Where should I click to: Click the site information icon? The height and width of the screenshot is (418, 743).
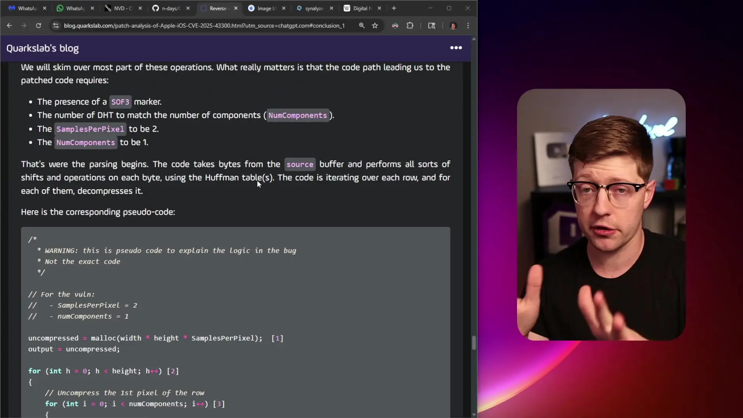[x=56, y=26]
